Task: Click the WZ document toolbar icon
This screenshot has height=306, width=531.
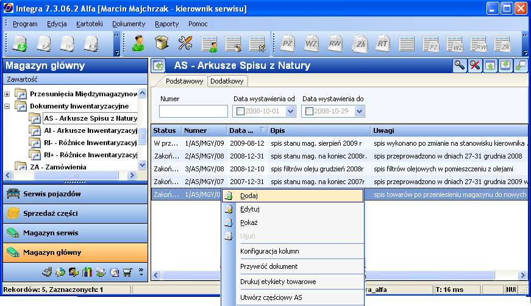Action: (x=311, y=44)
